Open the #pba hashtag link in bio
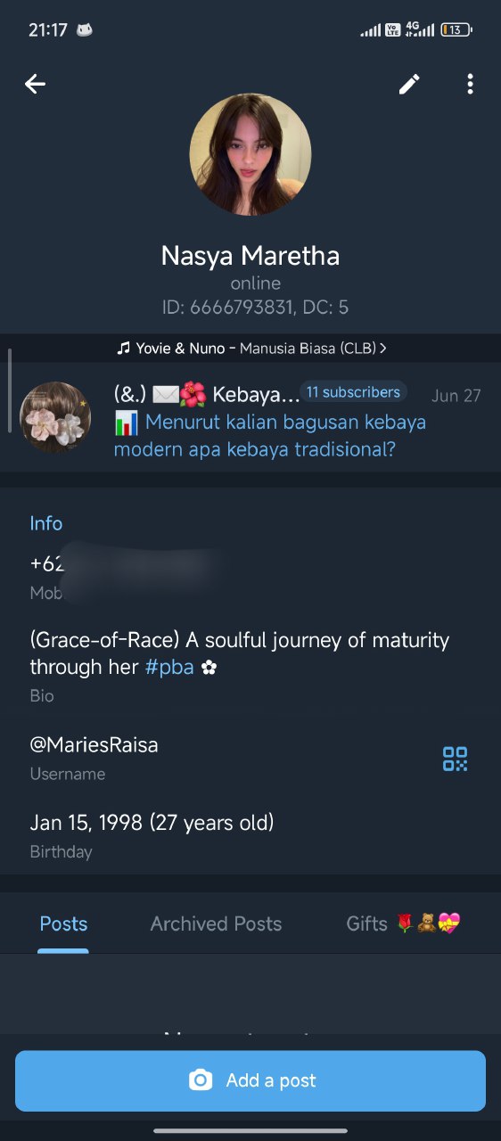This screenshot has width=501, height=1141. tap(169, 667)
